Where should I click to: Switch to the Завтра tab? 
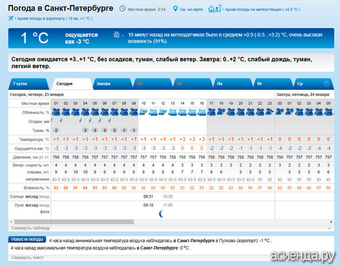click(112, 84)
